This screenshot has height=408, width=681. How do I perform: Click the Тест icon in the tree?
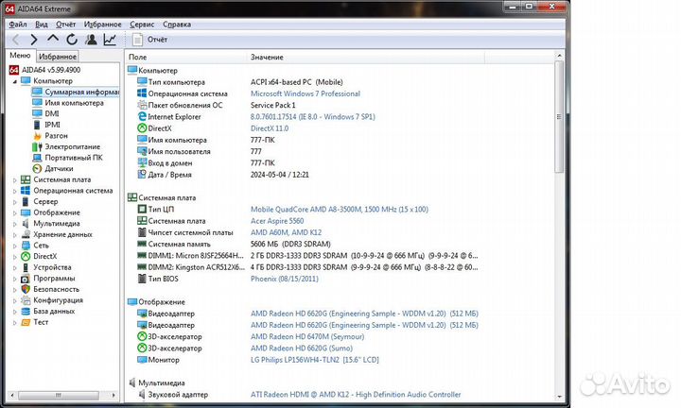[26, 322]
